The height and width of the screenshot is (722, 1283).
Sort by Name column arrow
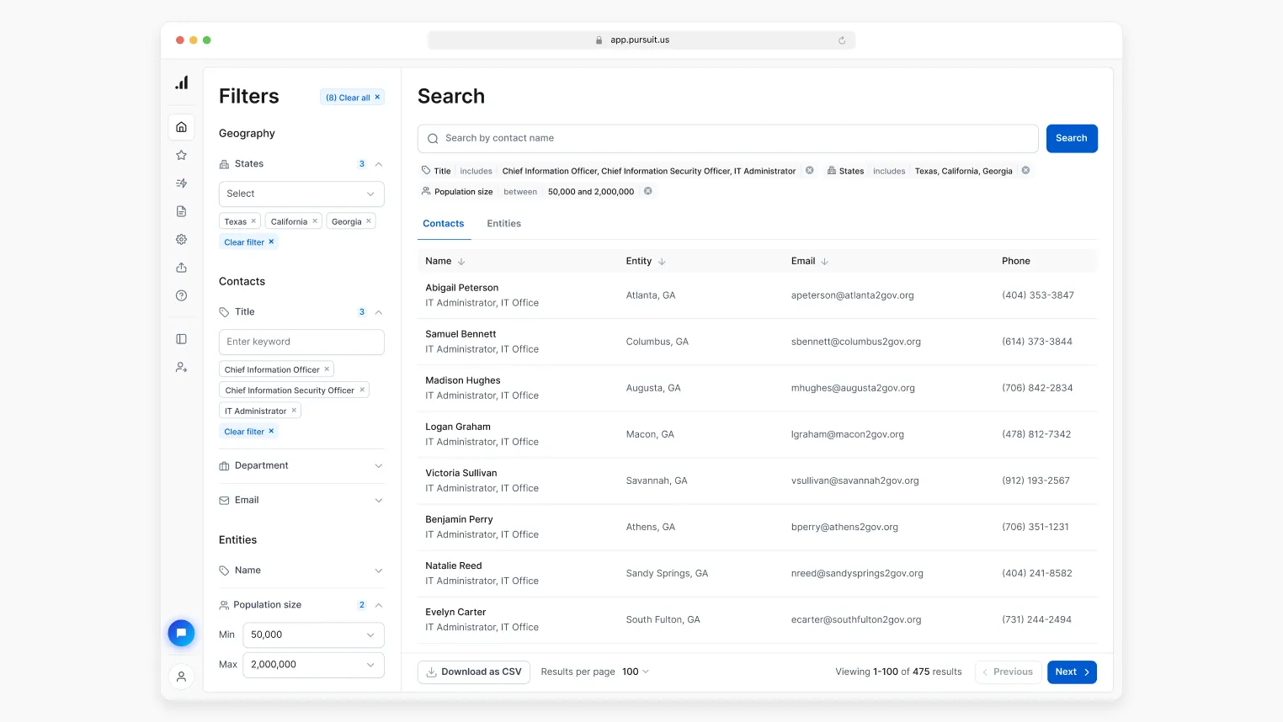(x=461, y=262)
